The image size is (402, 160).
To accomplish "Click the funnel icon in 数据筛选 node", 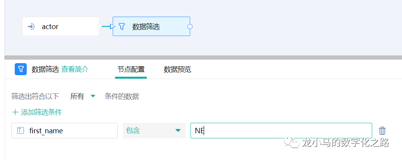I will coord(122,26).
